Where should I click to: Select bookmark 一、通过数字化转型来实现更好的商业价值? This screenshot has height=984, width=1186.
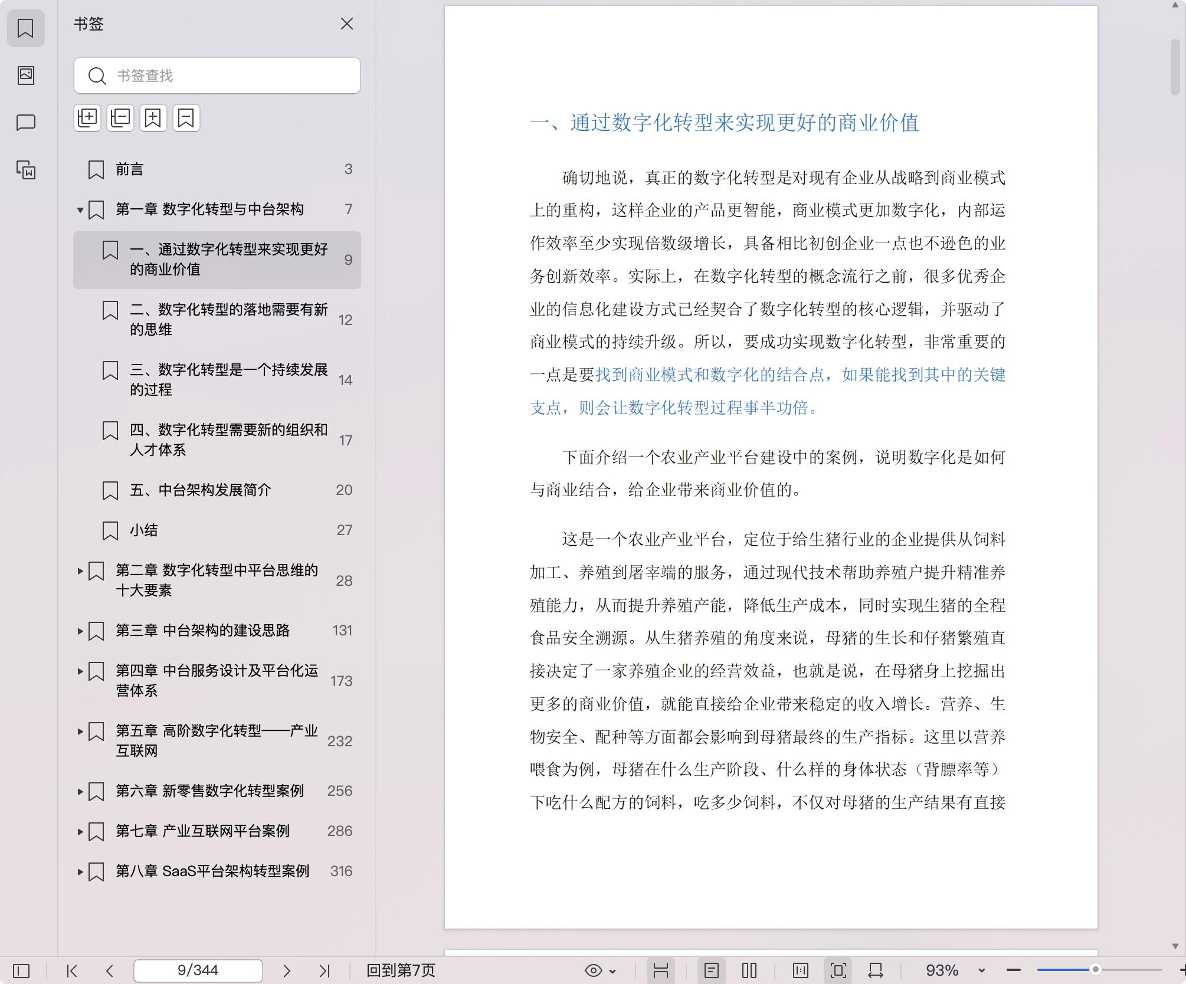217,260
